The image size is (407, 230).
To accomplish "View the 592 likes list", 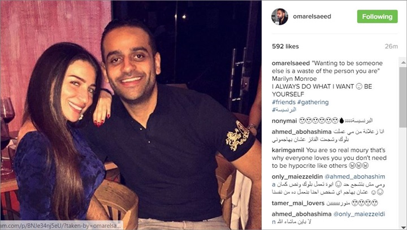I will [x=285, y=46].
